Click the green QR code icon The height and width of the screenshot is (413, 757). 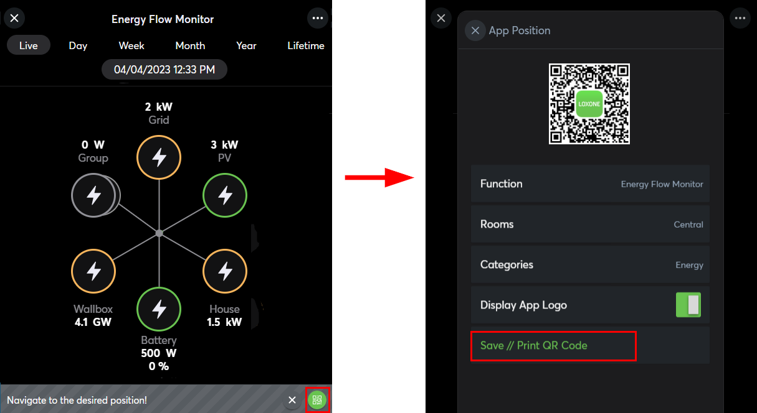pyautogui.click(x=317, y=400)
